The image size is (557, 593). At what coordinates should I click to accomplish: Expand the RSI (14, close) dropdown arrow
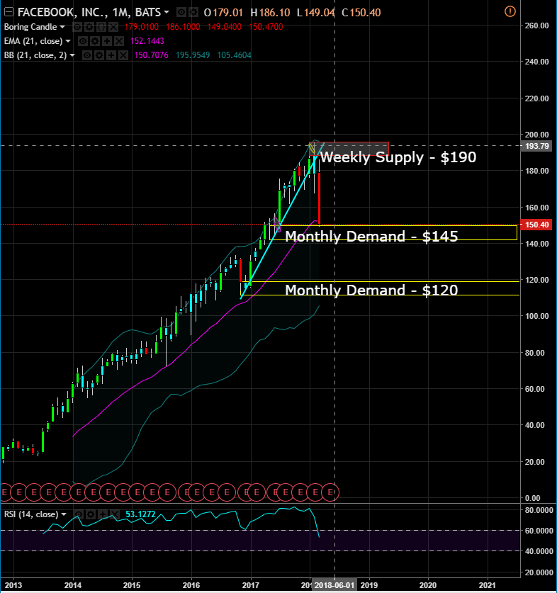pyautogui.click(x=64, y=514)
